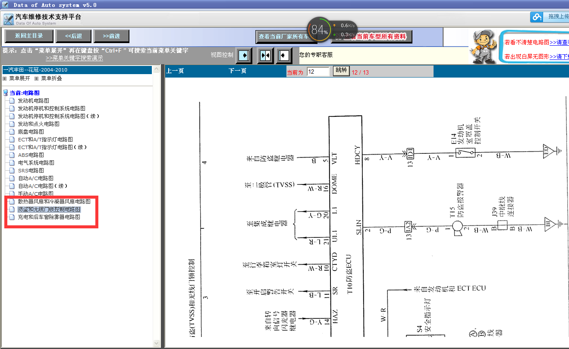Go to next page via 下一页
Image resolution: width=569 pixels, height=349 pixels.
pyautogui.click(x=237, y=71)
